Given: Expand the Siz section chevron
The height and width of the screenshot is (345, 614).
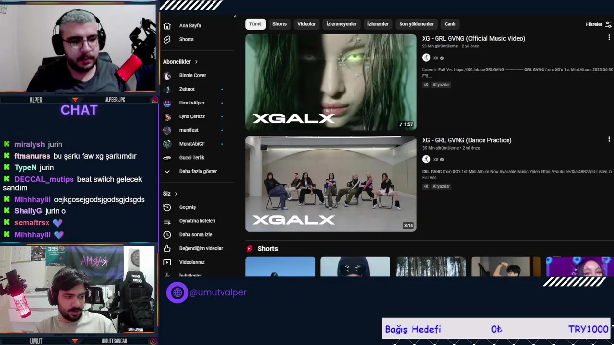Looking at the screenshot, I should click(x=176, y=194).
